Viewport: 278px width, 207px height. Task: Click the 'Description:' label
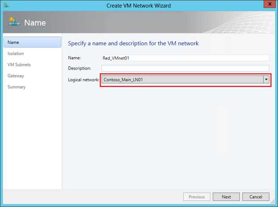point(79,68)
